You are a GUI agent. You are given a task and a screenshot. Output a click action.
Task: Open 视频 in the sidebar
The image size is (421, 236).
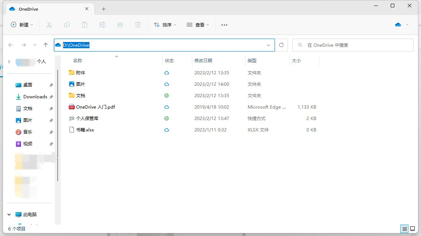pyautogui.click(x=28, y=144)
